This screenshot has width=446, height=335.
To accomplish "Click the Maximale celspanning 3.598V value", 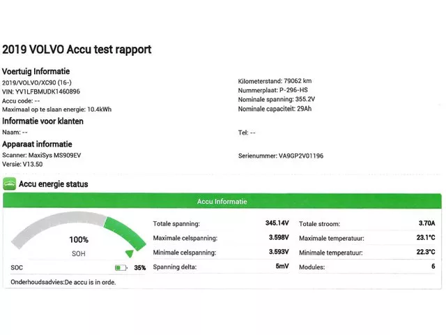I will point(279,238).
